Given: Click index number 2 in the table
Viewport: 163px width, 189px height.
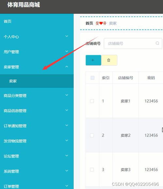Looking at the screenshot, I should [x=103, y=135].
